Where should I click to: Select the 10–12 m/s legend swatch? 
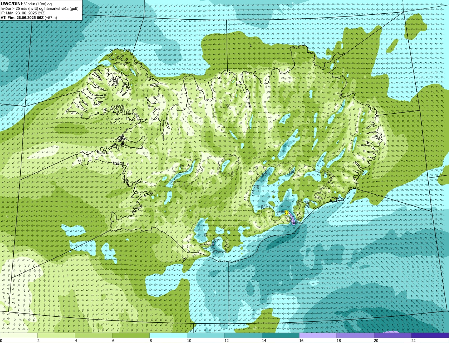(206, 336)
